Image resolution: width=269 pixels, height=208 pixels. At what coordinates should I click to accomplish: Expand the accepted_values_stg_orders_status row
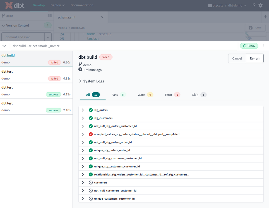83,134
